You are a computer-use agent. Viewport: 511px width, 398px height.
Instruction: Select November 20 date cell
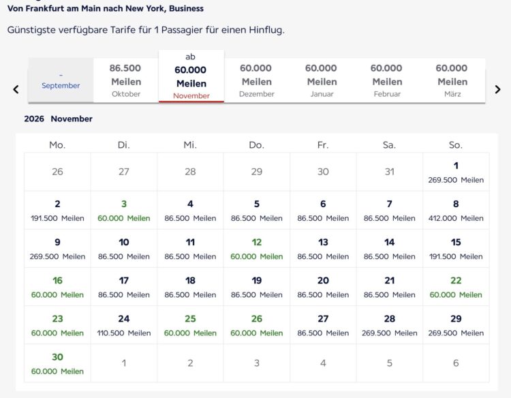pyautogui.click(x=323, y=287)
